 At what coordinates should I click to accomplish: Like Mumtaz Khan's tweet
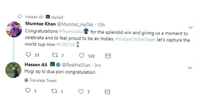(82, 55)
